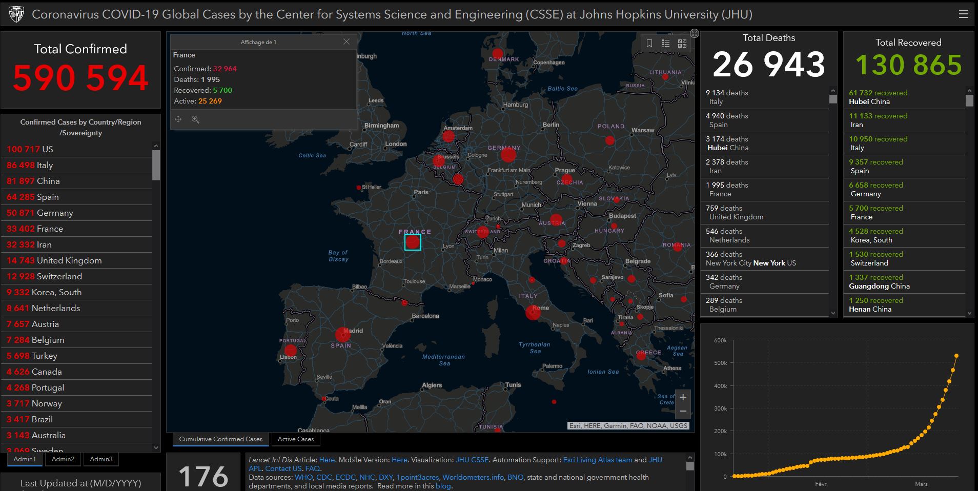Open the FAQ link
978x491 pixels.
[312, 468]
